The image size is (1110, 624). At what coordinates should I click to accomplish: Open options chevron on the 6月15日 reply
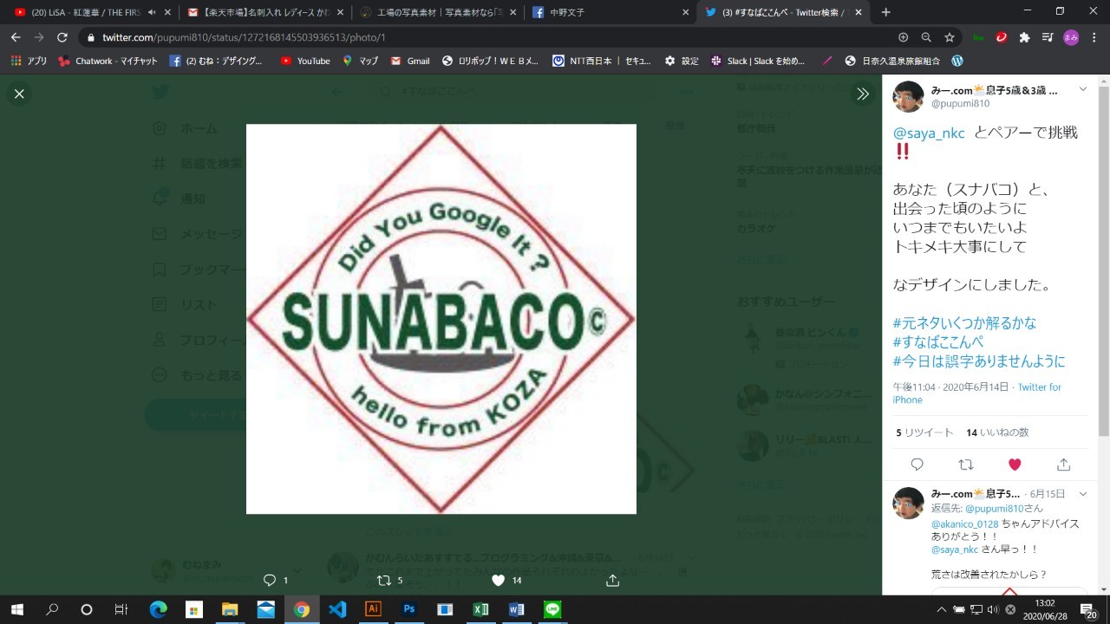coord(1082,493)
